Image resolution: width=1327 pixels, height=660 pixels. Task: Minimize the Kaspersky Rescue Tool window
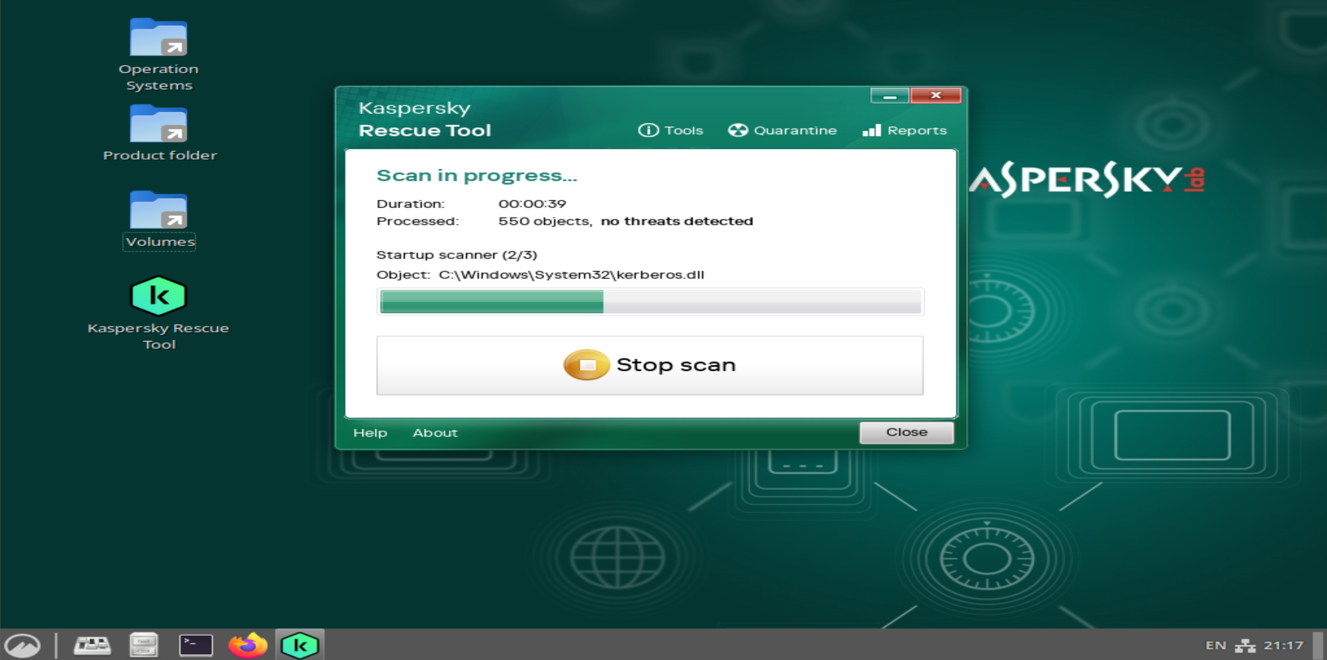pyautogui.click(x=890, y=96)
